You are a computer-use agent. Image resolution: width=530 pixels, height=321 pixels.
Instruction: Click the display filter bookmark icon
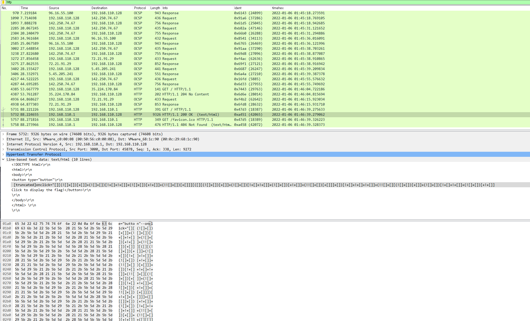[x=3, y=2]
